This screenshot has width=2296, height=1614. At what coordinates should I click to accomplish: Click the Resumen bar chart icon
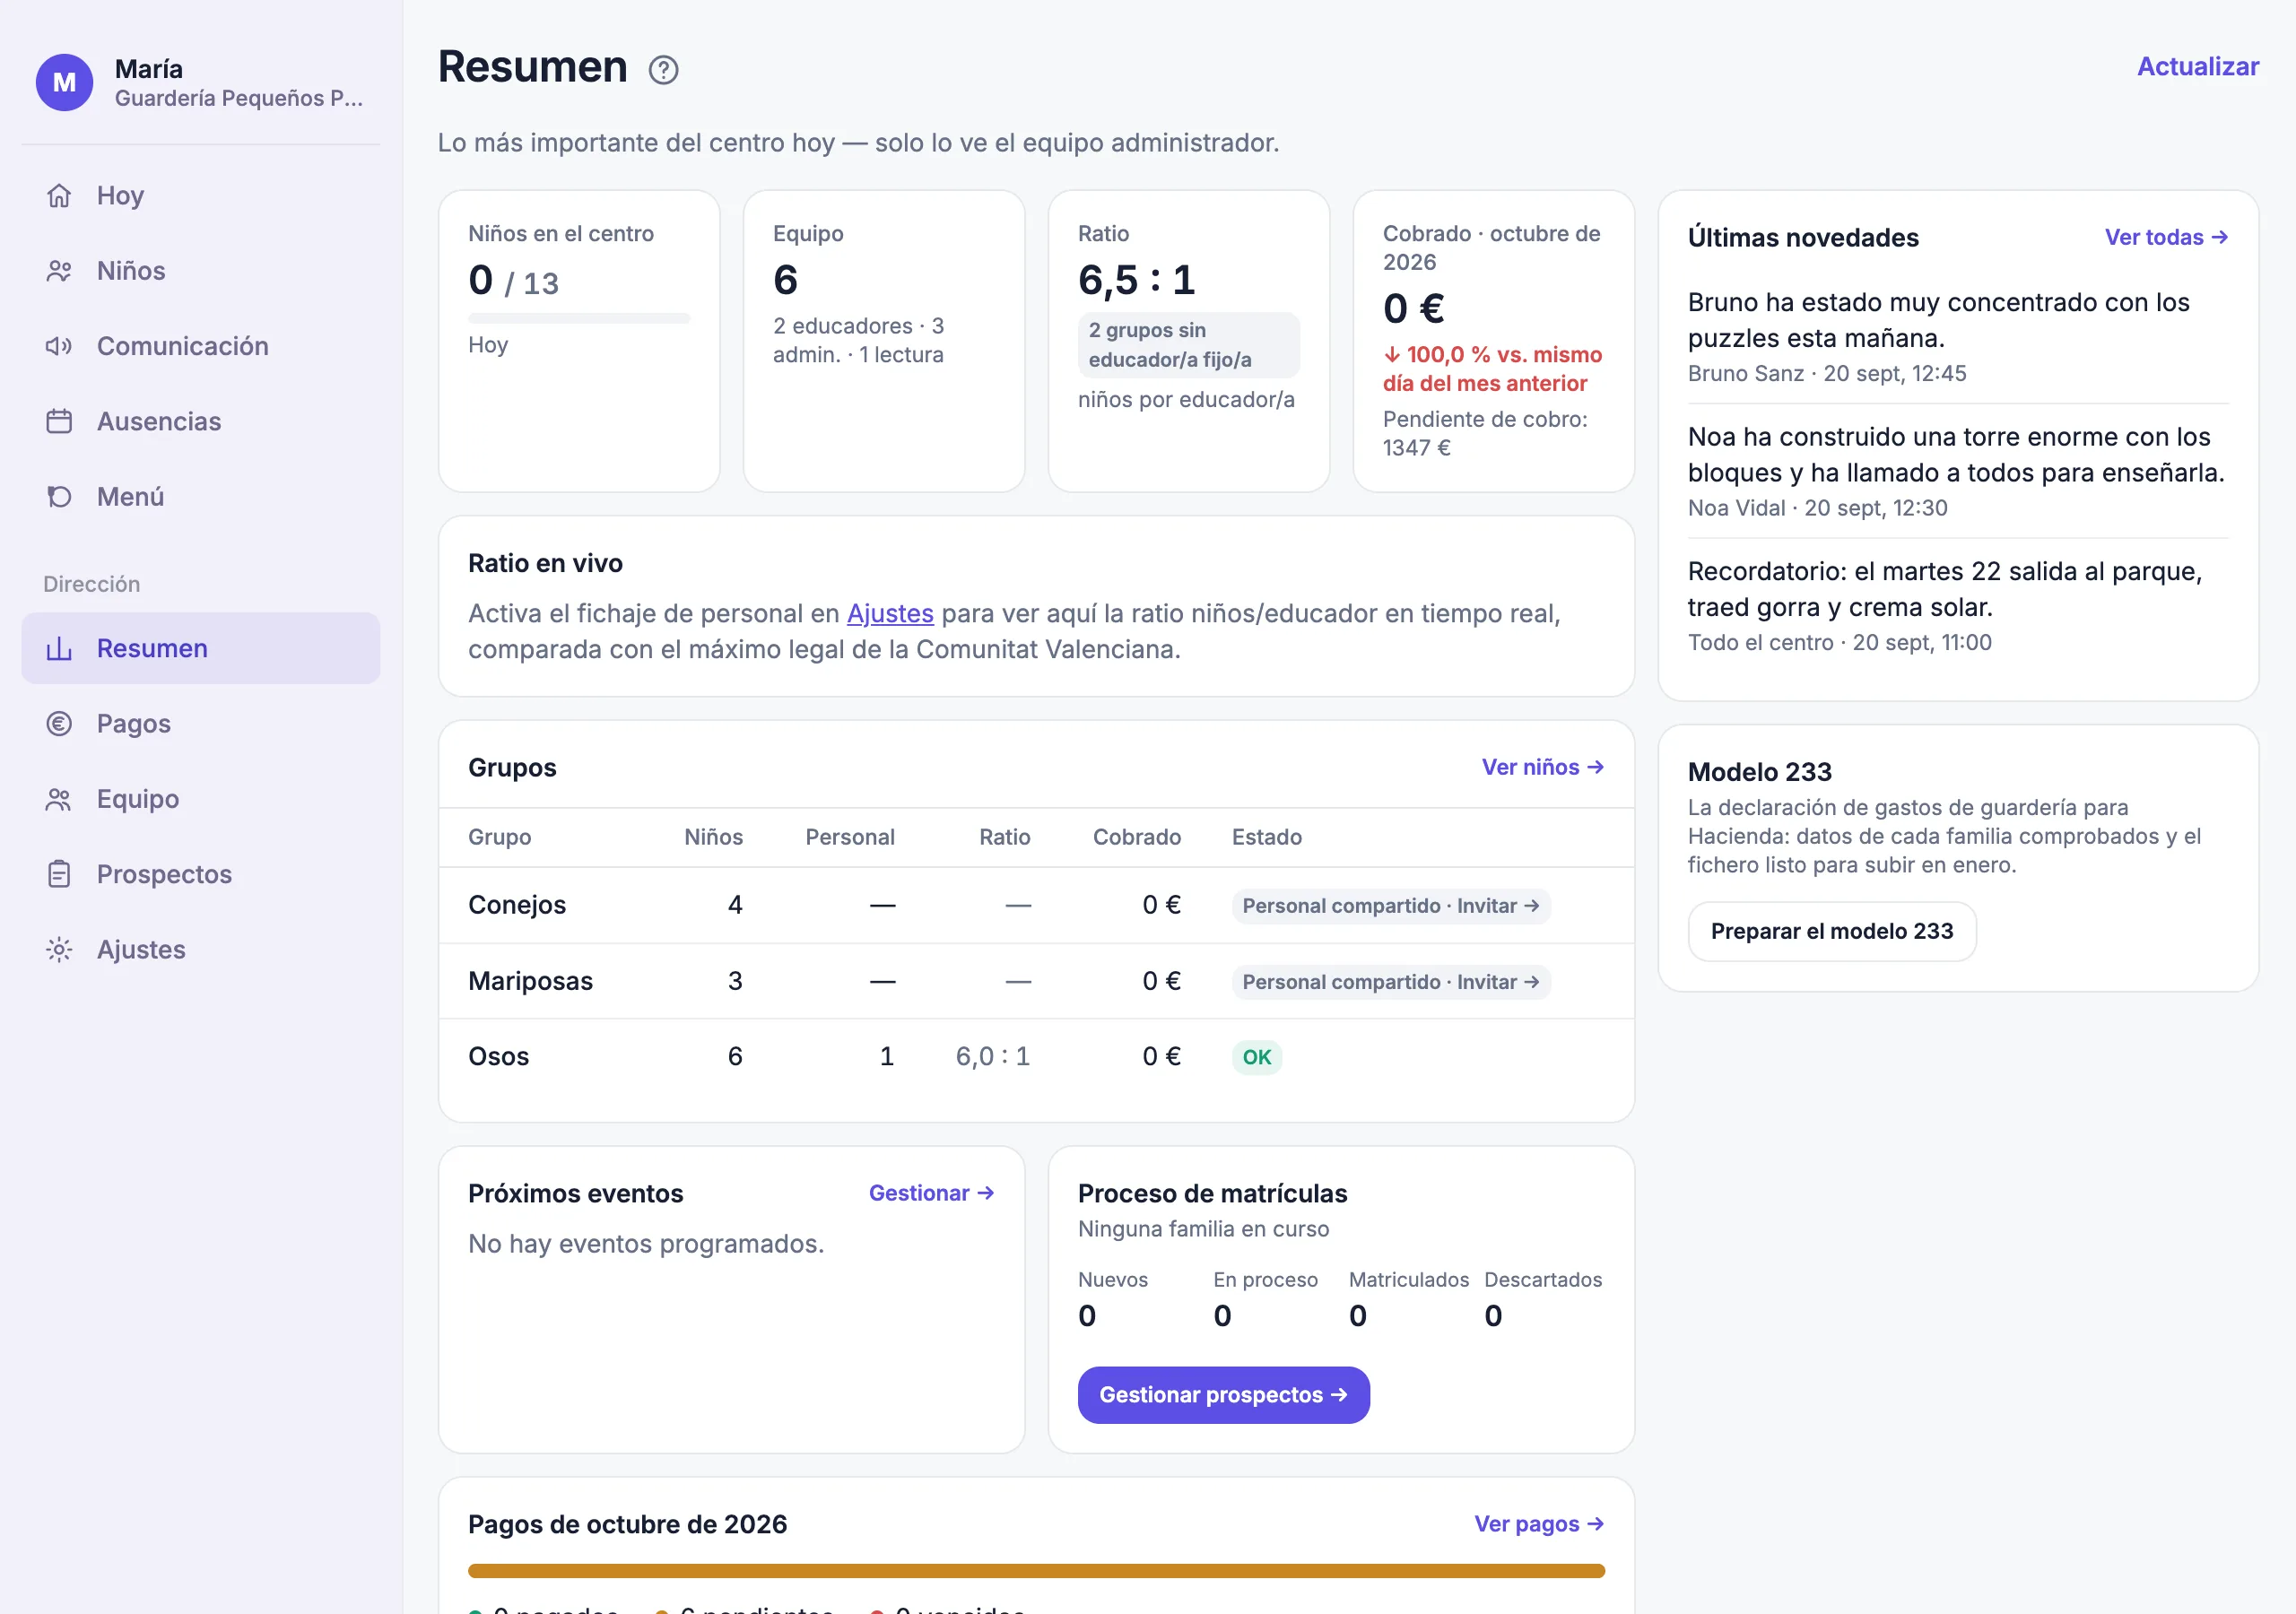pyautogui.click(x=59, y=649)
